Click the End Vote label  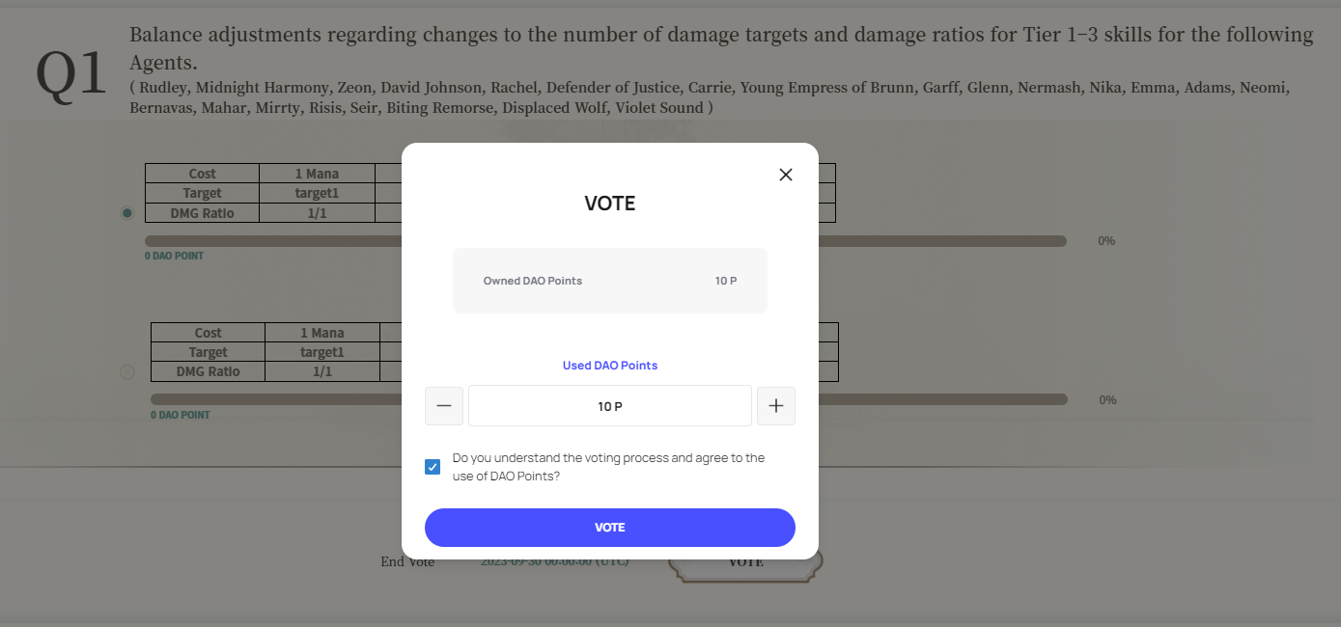tap(407, 561)
